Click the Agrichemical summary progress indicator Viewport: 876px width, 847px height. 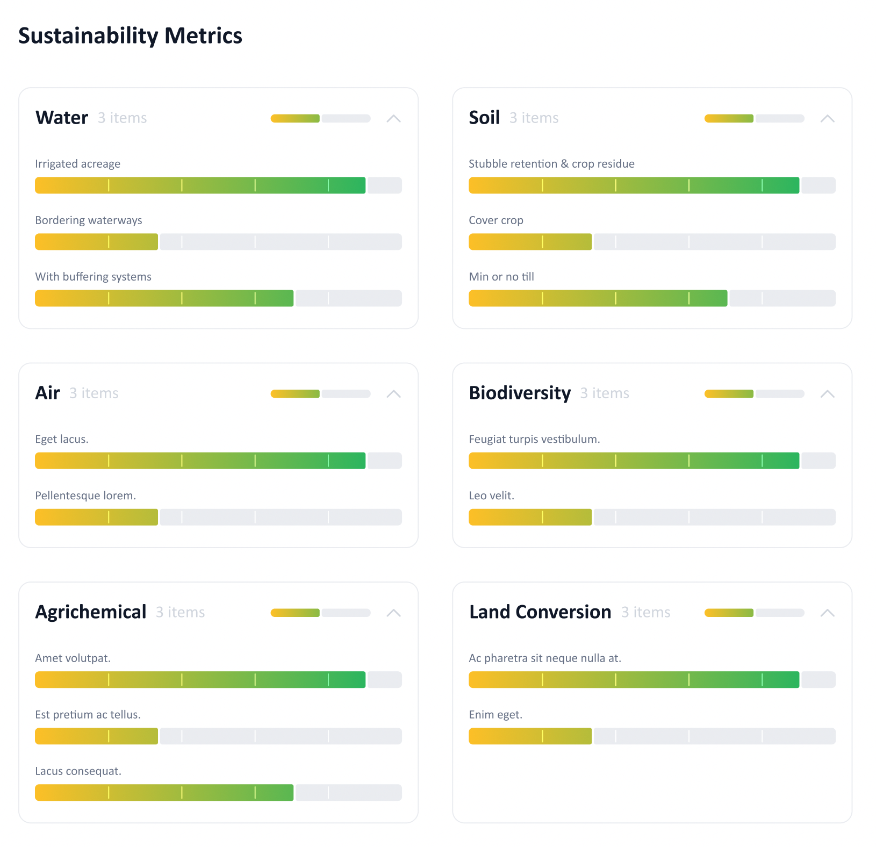coord(320,613)
